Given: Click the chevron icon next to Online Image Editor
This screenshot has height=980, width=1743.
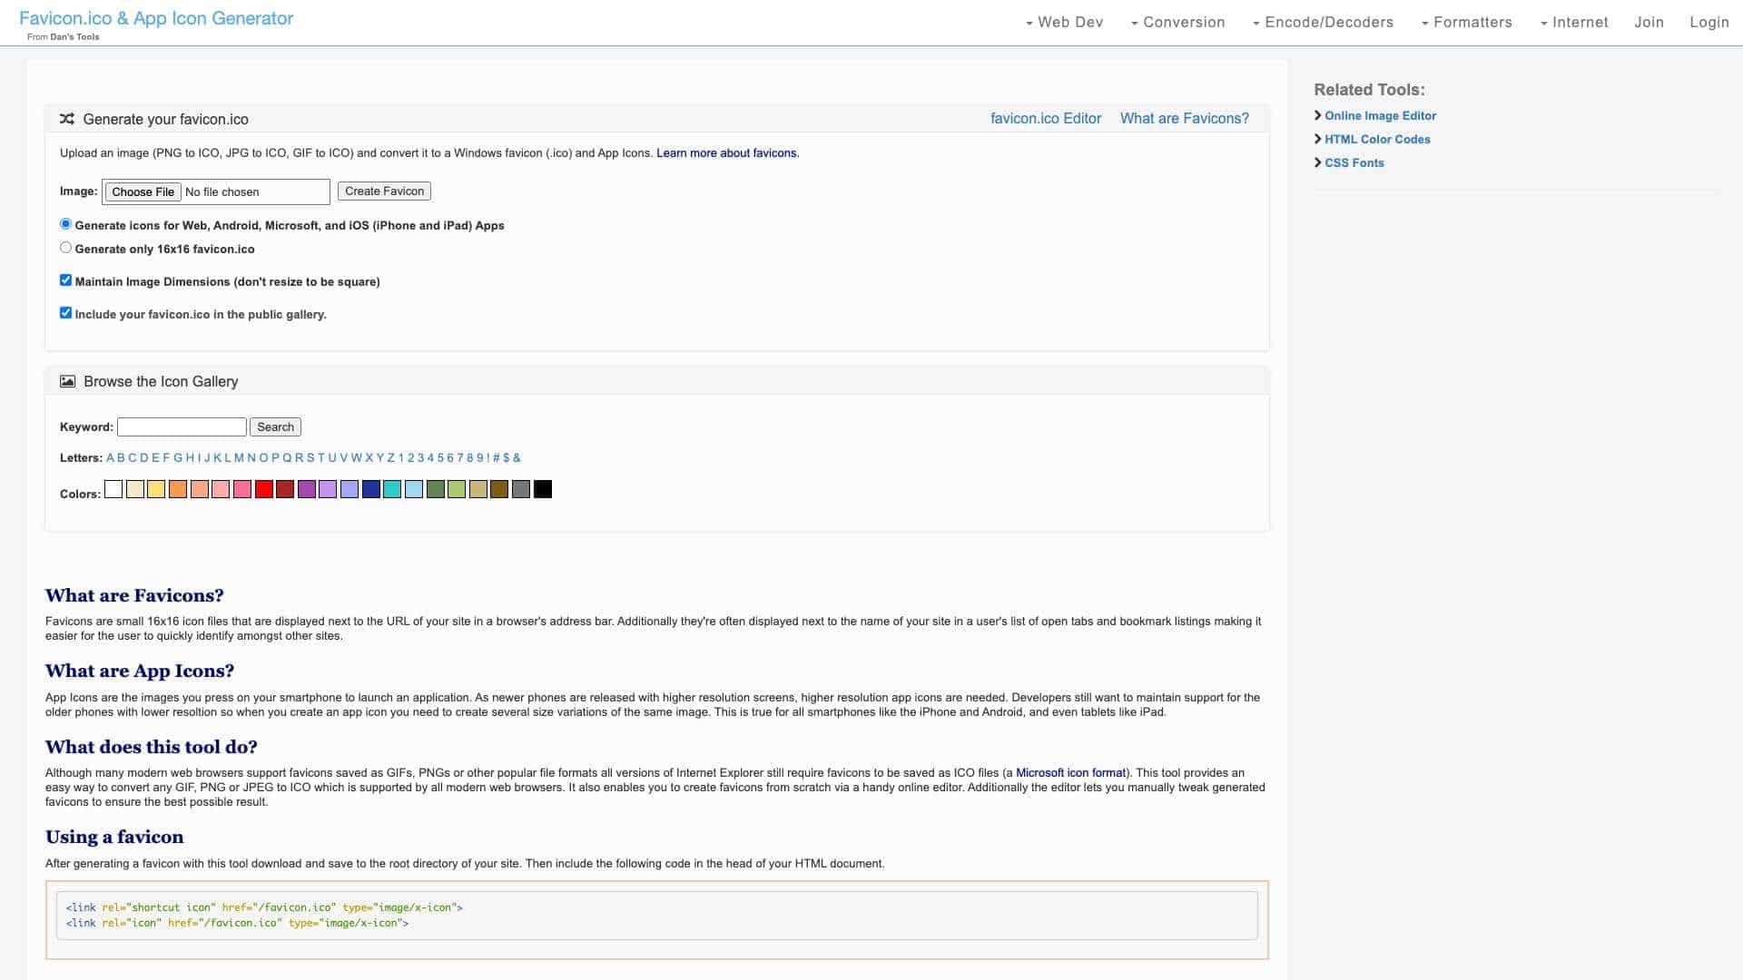Looking at the screenshot, I should (1318, 115).
